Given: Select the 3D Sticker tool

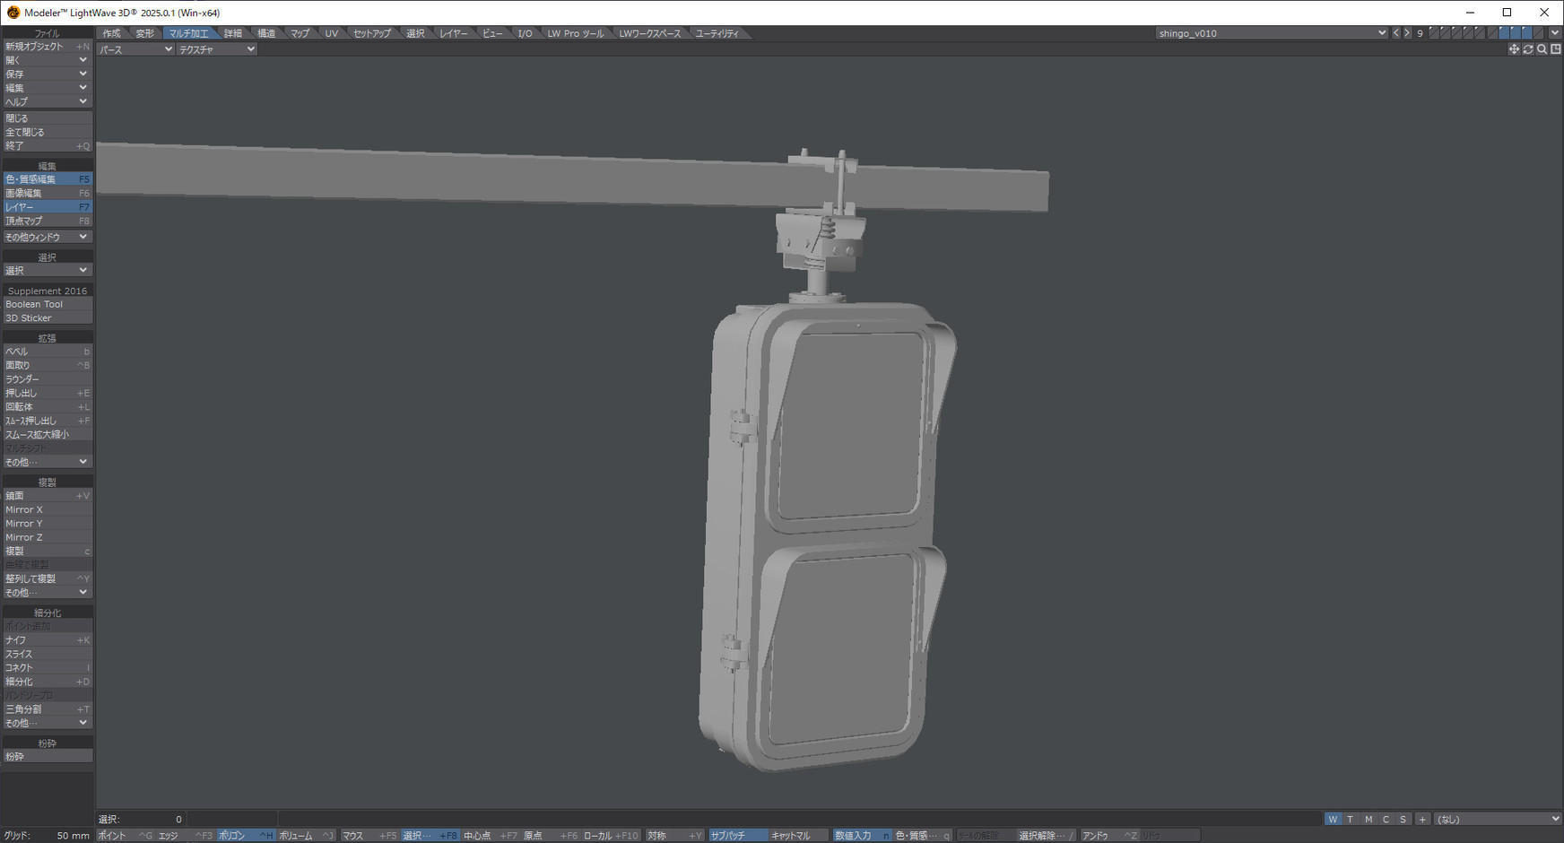Looking at the screenshot, I should [x=47, y=317].
